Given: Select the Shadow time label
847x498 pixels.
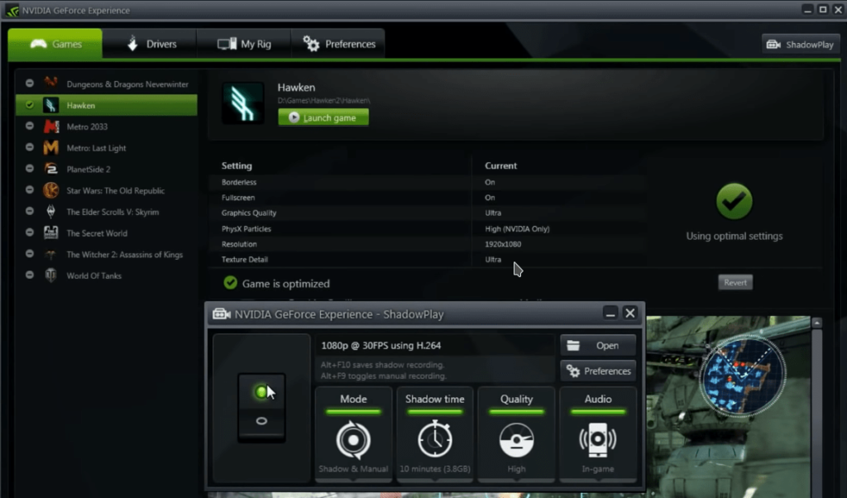Looking at the screenshot, I should (435, 400).
